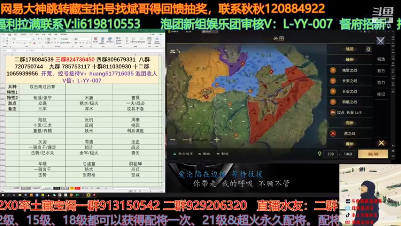Switch to the 标记 side tab
The image size is (401, 226).
pos(381,94)
